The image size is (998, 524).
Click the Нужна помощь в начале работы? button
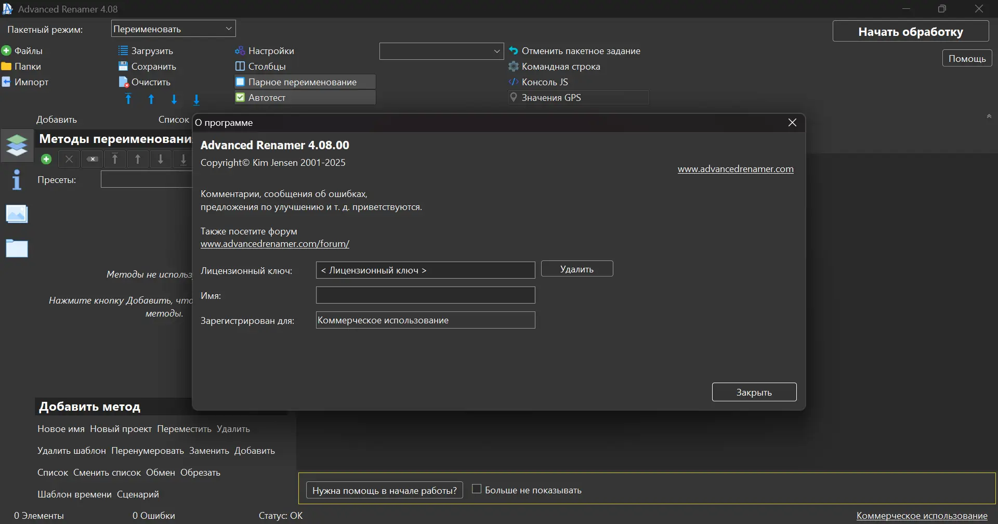pyautogui.click(x=385, y=490)
